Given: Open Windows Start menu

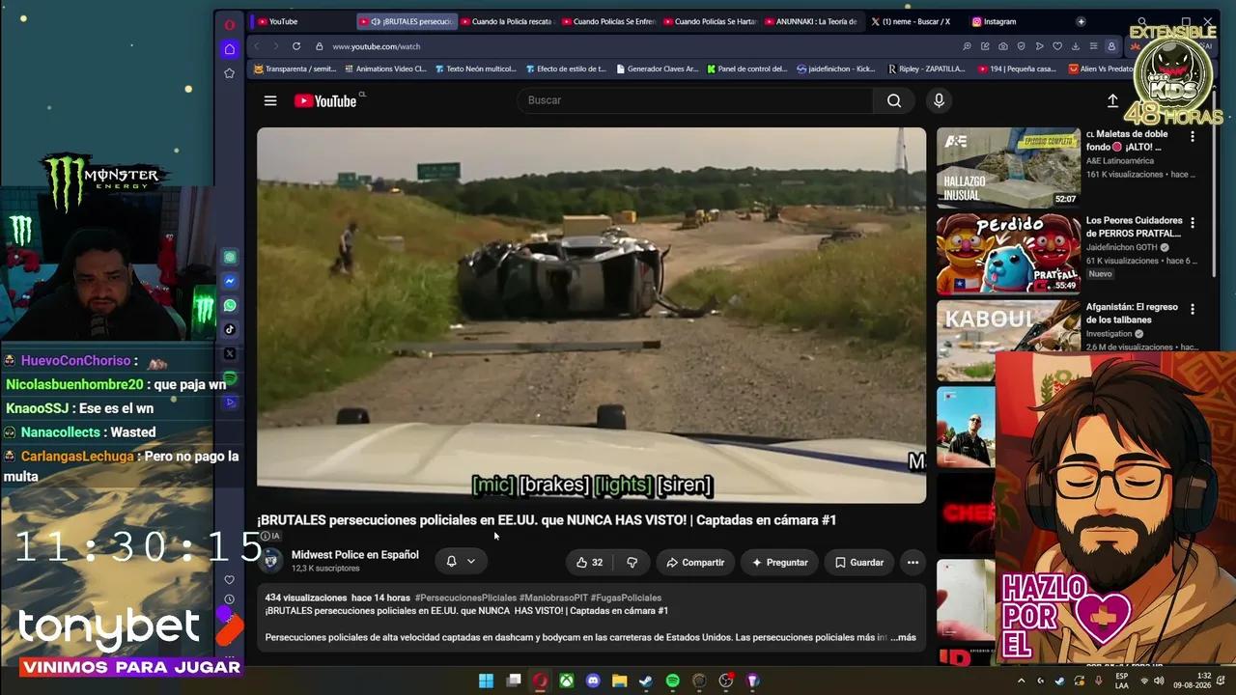Looking at the screenshot, I should [486, 681].
